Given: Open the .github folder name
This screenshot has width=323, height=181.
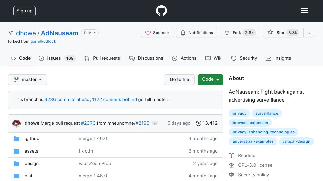Looking at the screenshot, I should pos(32,139).
